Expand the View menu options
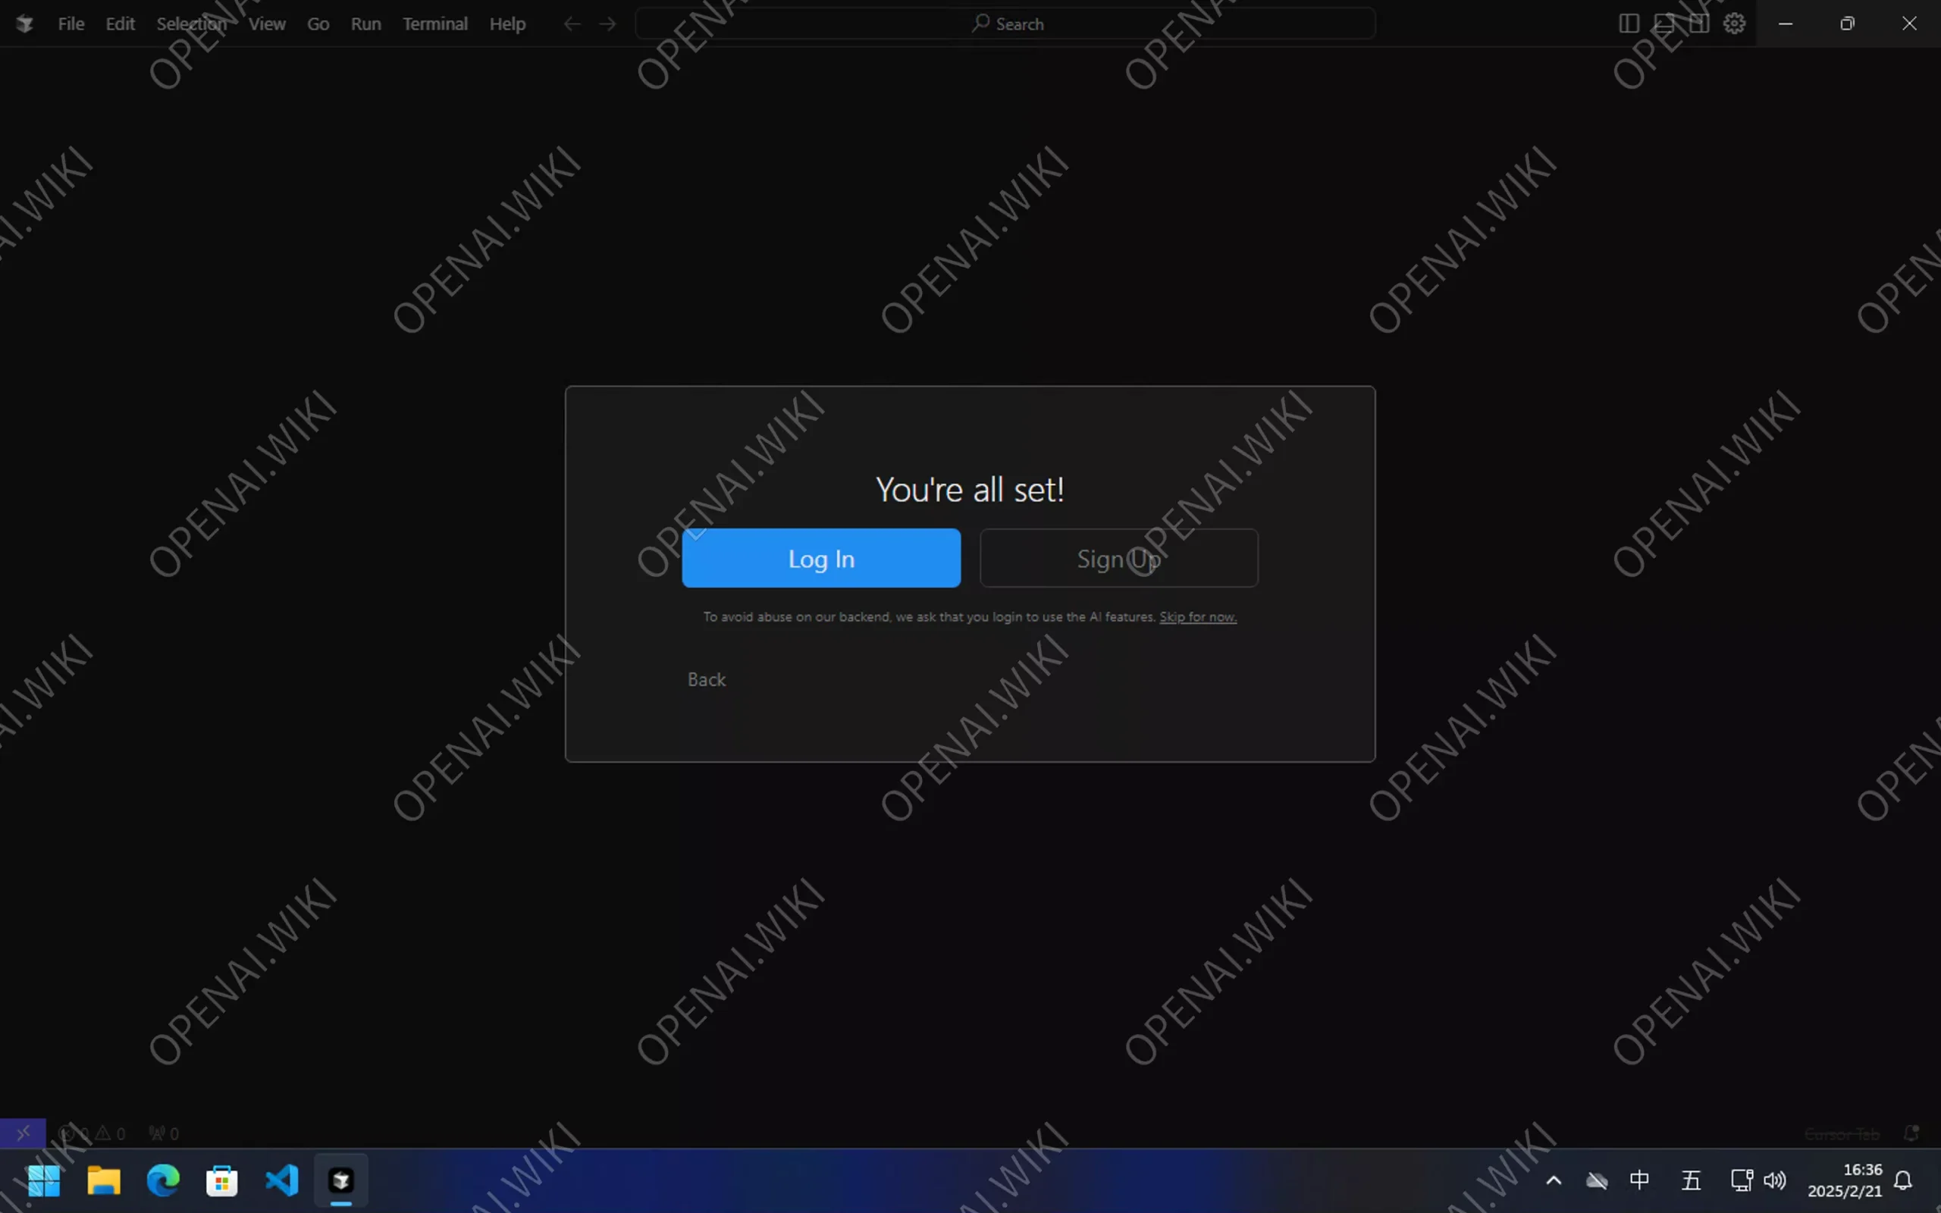The width and height of the screenshot is (1941, 1213). click(267, 24)
